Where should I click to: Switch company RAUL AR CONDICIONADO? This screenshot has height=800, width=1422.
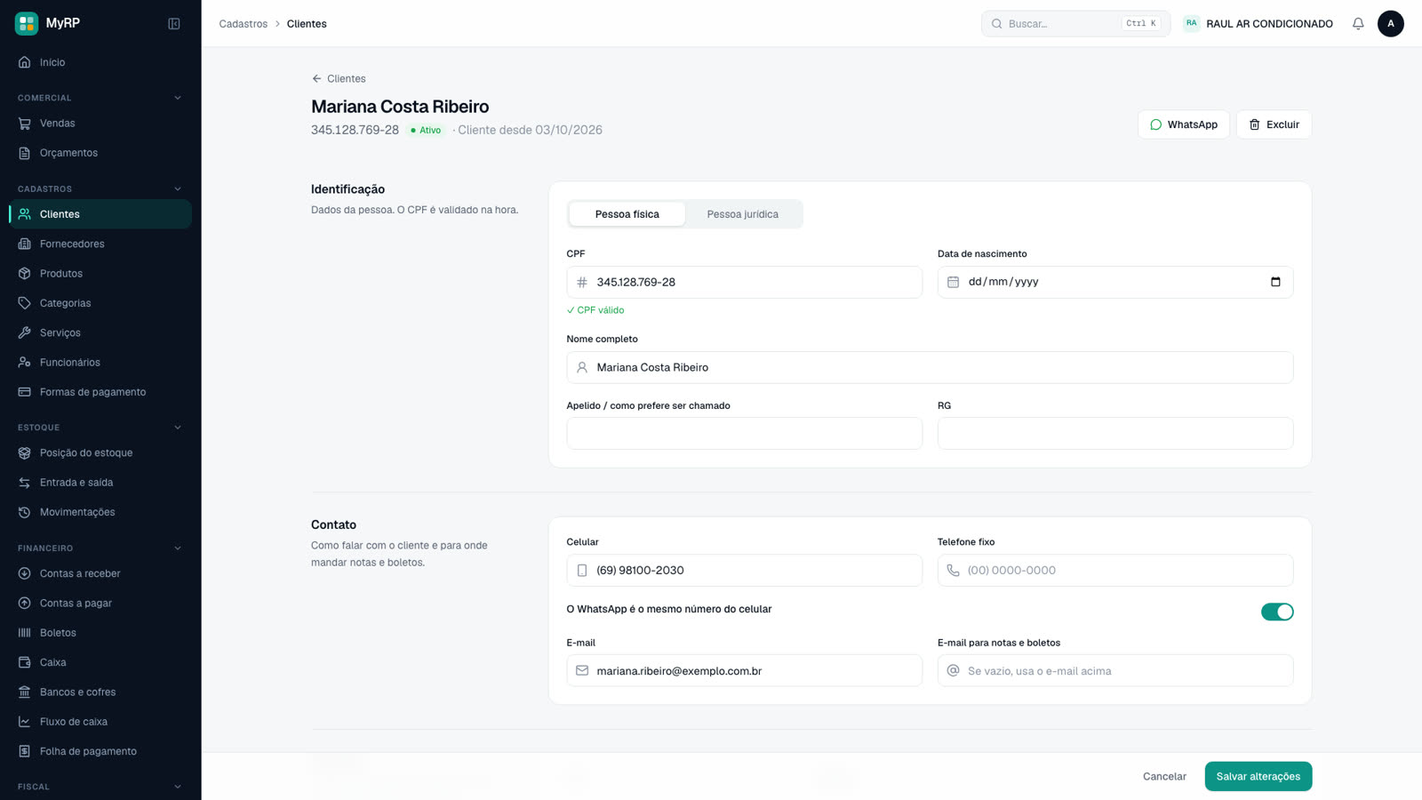click(x=1258, y=24)
